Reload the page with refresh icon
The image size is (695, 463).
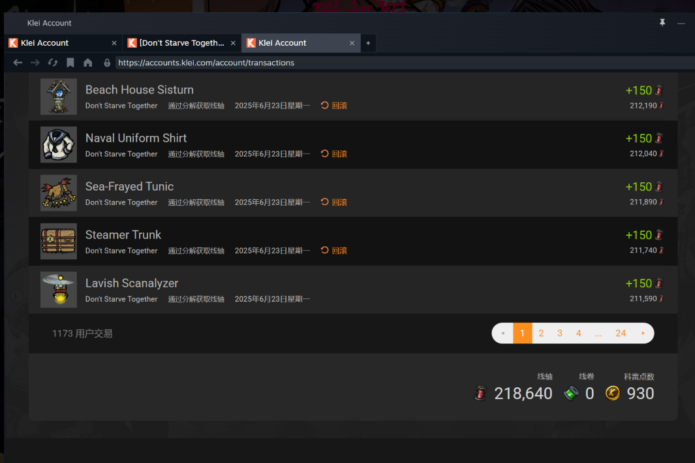[53, 63]
